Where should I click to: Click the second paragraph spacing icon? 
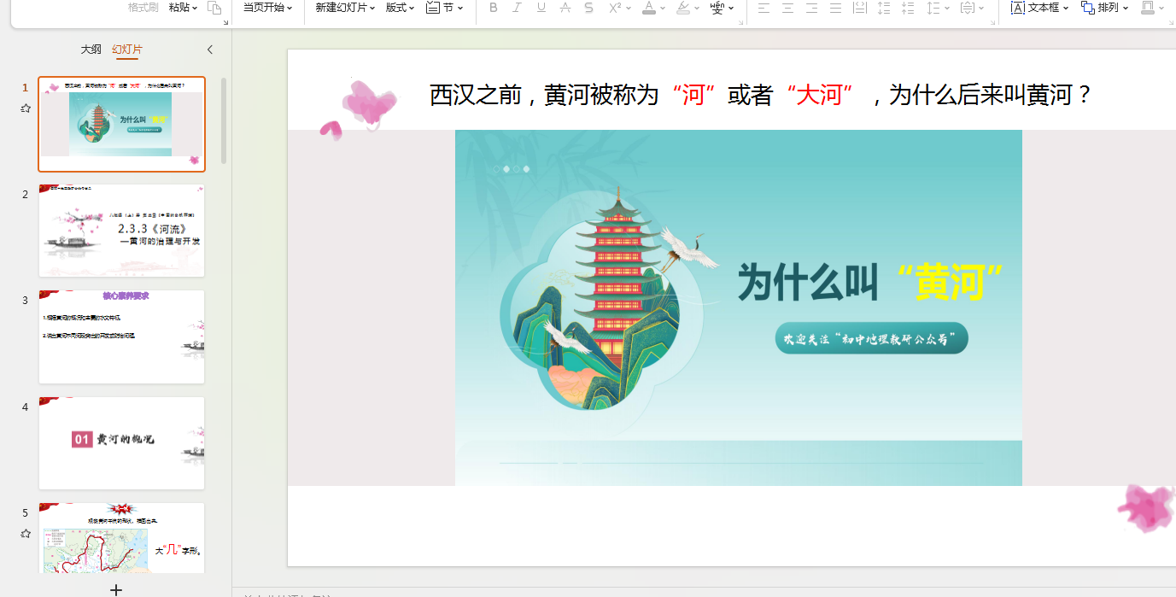[908, 8]
